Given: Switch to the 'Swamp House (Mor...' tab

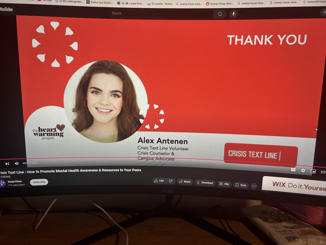Looking at the screenshot, I should point(220,4).
